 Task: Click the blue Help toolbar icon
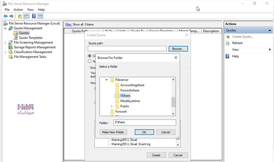coord(34,16)
